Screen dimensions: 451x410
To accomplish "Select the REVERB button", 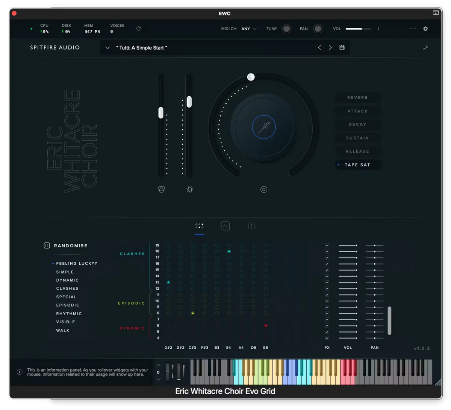I will point(357,98).
